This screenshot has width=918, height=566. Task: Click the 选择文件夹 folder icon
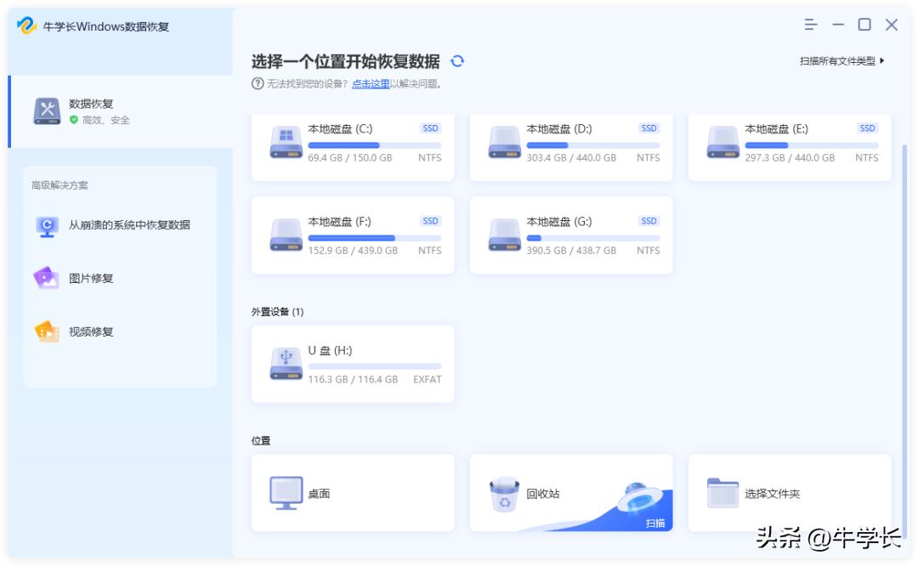(x=722, y=491)
